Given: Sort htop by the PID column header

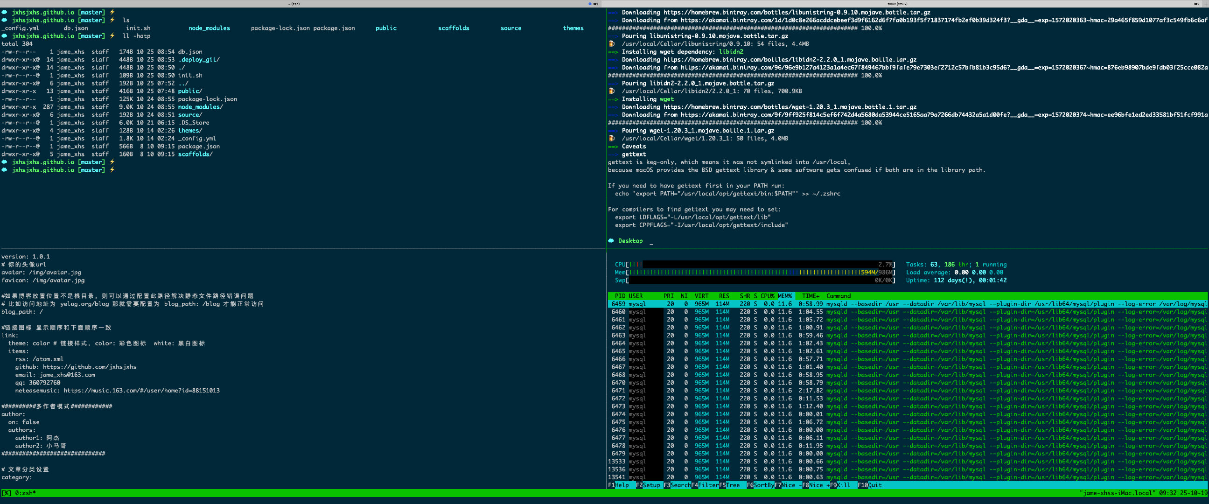Looking at the screenshot, I should [620, 296].
